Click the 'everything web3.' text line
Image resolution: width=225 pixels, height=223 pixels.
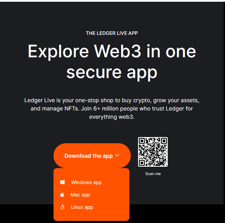(112, 117)
